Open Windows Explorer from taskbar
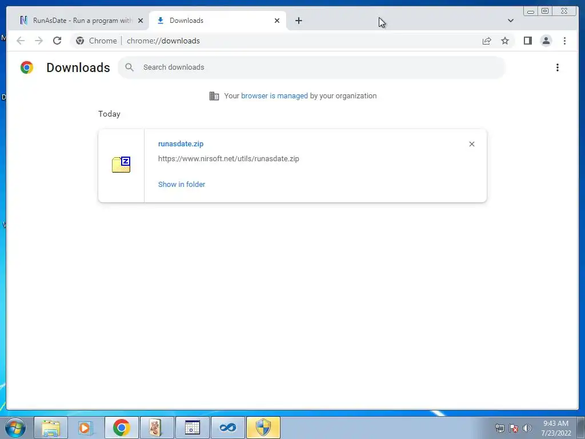Image resolution: width=585 pixels, height=439 pixels. 51,428
